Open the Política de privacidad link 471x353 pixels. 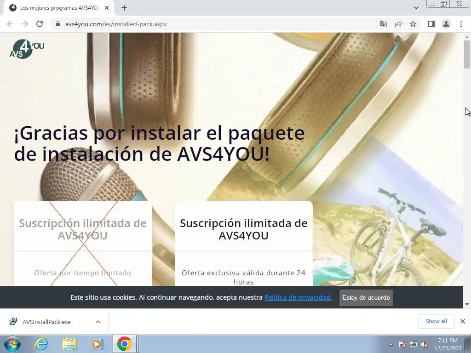[298, 297]
